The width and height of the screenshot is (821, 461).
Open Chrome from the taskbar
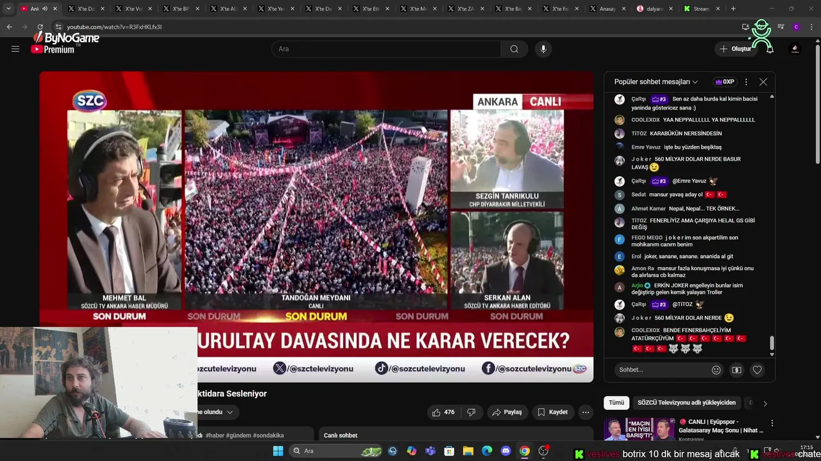[525, 451]
